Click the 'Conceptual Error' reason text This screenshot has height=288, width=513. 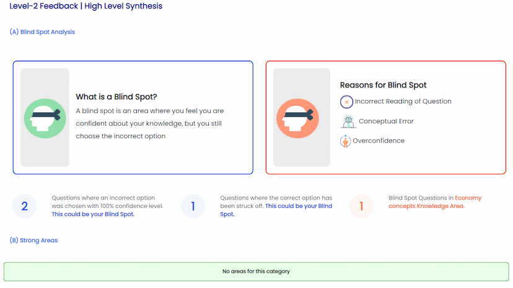(x=386, y=121)
